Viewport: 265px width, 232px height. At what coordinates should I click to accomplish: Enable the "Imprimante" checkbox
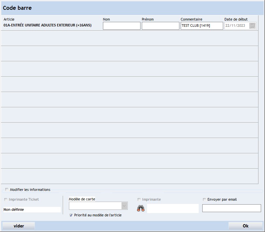coord(139,200)
